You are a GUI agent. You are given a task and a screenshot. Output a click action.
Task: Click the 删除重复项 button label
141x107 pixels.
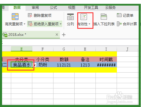pyautogui.click(x=43, y=16)
